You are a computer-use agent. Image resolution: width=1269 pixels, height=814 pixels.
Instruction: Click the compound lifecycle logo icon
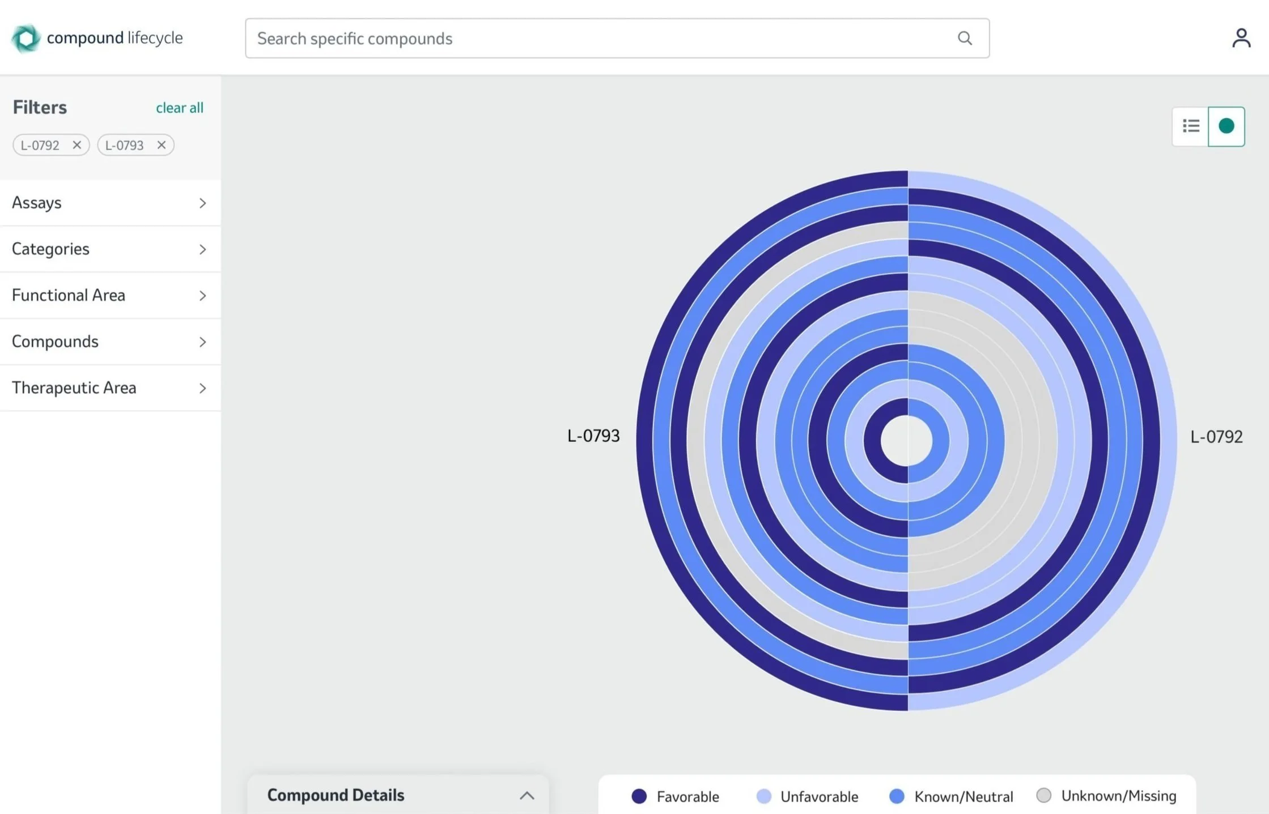pyautogui.click(x=26, y=39)
